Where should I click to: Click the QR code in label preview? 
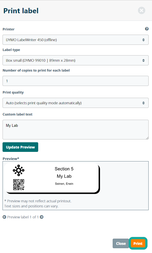tap(19, 185)
